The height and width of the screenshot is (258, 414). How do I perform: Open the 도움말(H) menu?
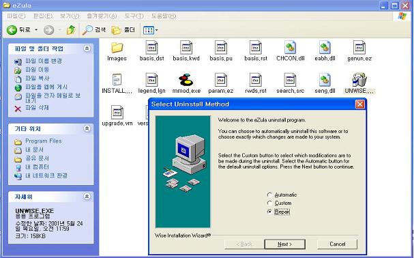tap(164, 16)
